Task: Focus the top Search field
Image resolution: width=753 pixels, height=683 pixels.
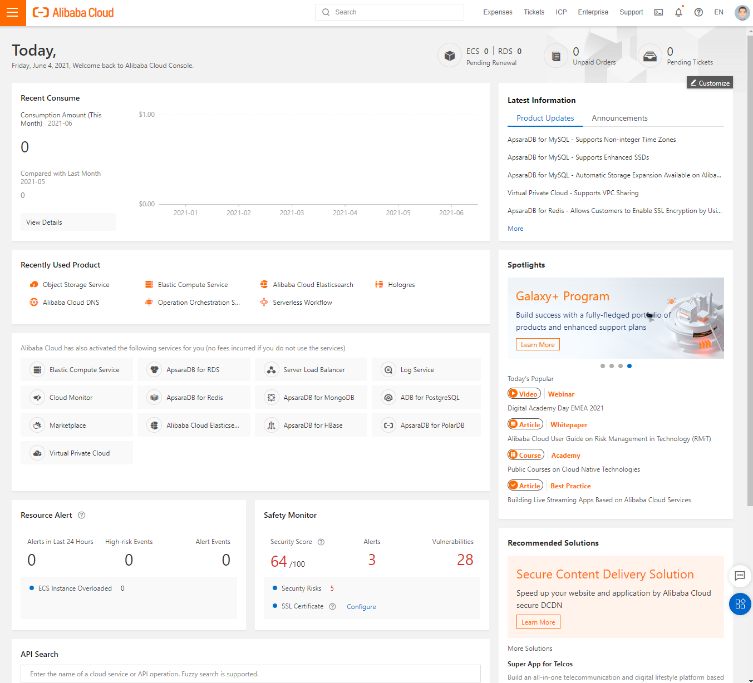Action: [390, 12]
